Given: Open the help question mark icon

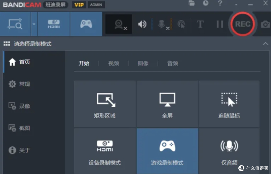Looking at the screenshot, I should (220, 3).
